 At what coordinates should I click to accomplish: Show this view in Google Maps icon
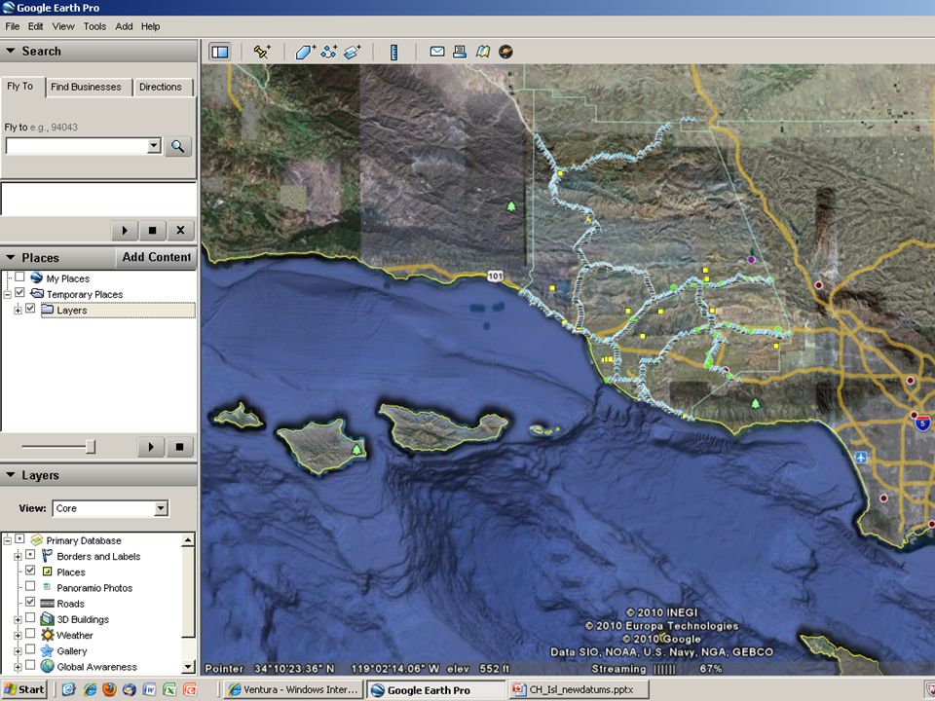coord(482,52)
